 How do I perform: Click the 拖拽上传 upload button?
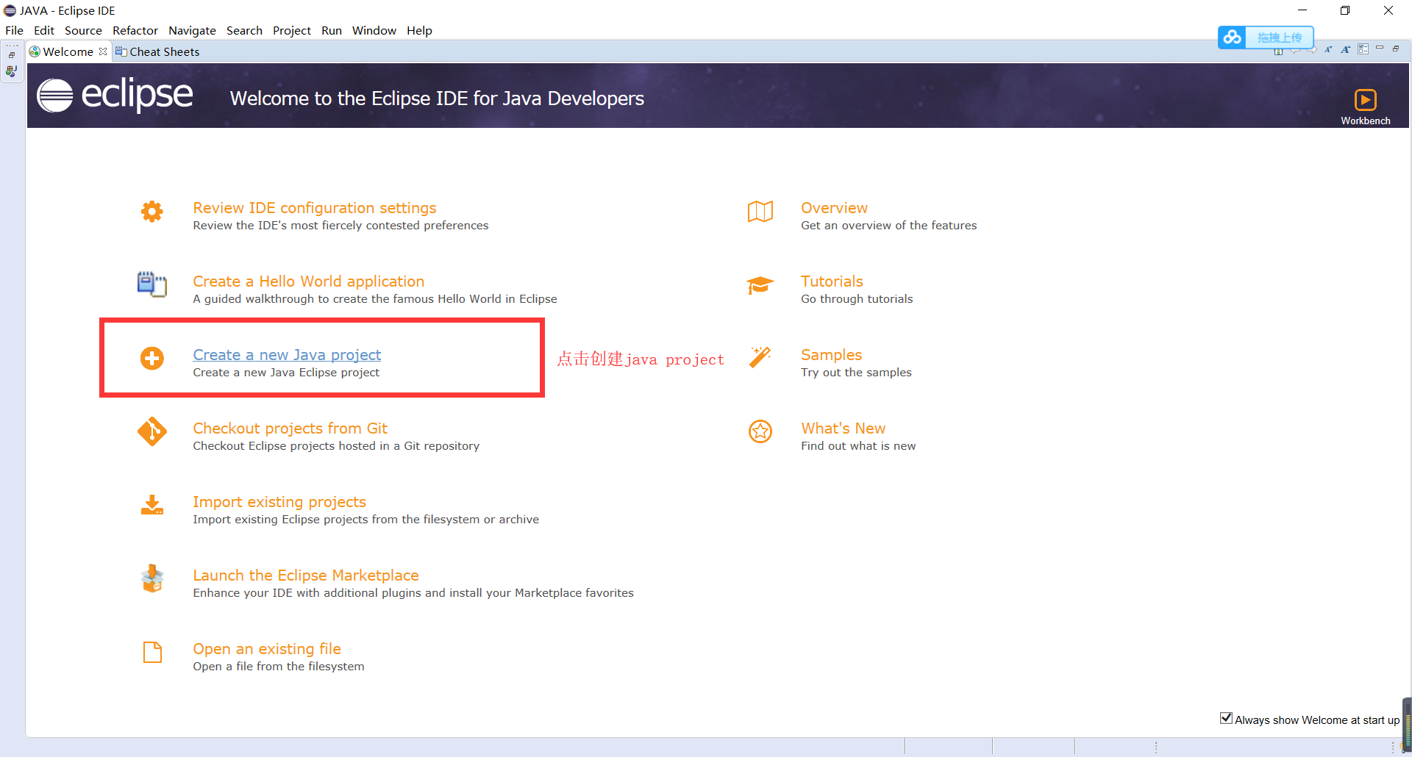click(1280, 37)
